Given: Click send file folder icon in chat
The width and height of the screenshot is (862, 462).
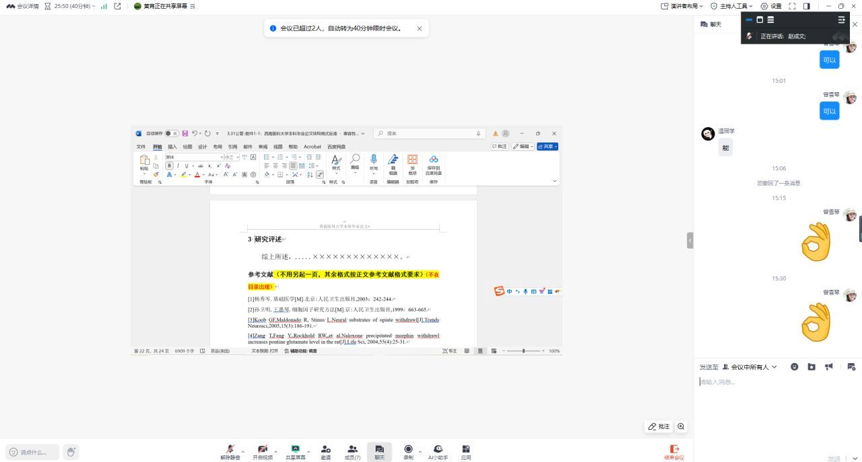Looking at the screenshot, I should click(811, 367).
